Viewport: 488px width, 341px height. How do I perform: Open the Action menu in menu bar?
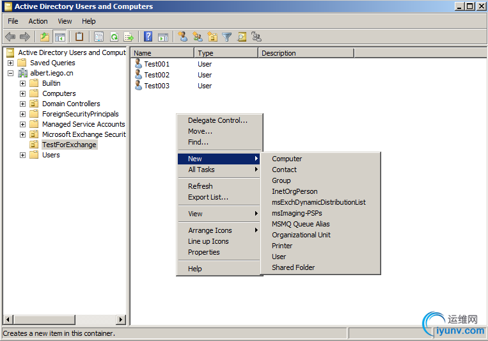click(38, 21)
